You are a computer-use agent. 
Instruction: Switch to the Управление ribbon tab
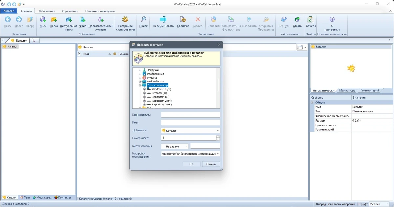[x=70, y=11]
